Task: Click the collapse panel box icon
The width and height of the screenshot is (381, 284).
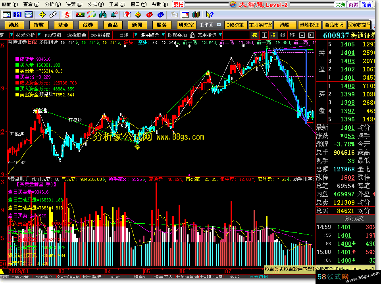Action: click(302, 35)
